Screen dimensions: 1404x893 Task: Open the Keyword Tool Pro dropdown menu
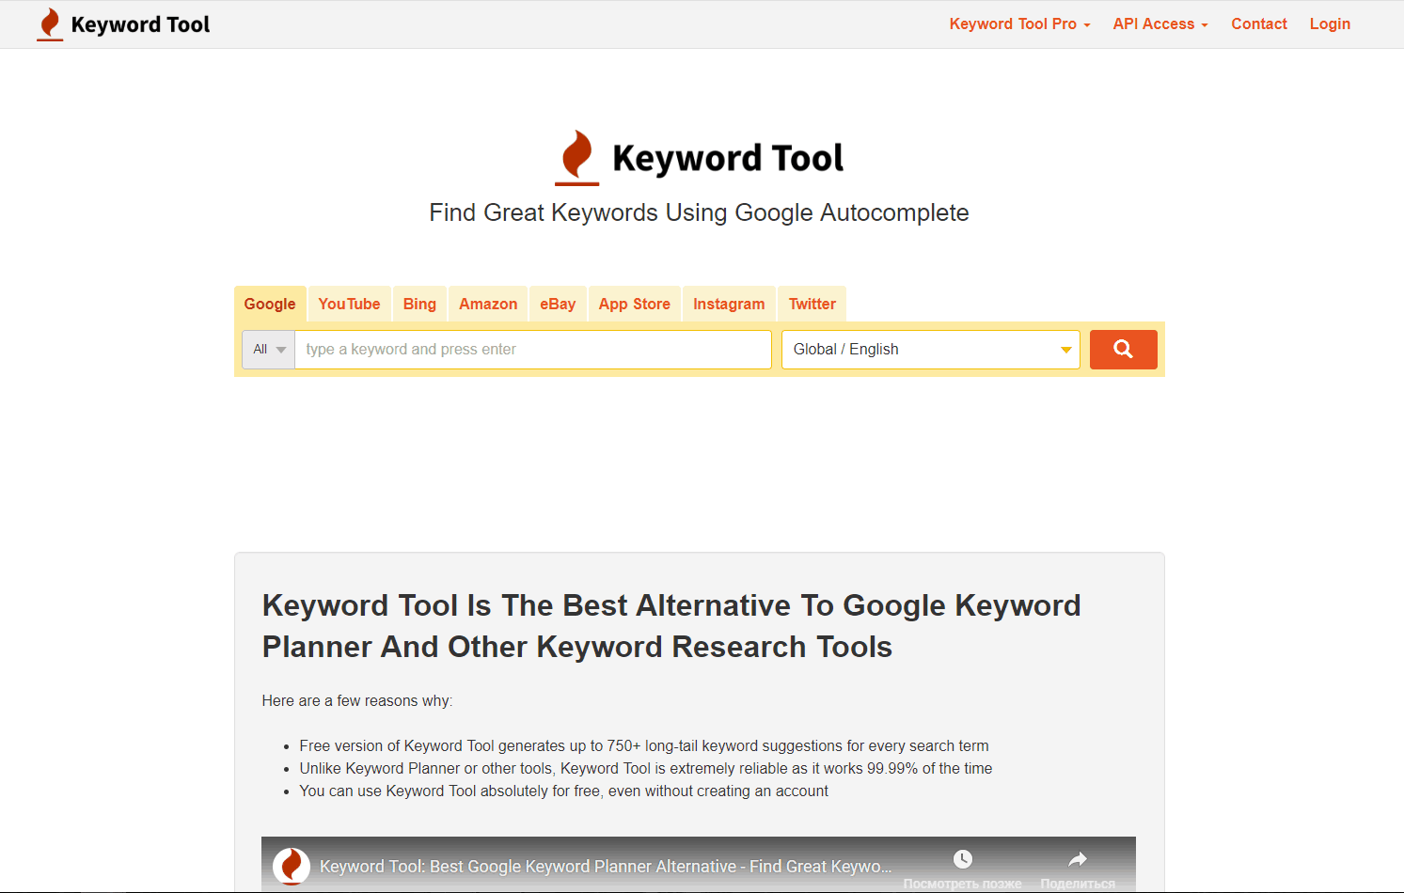[1019, 24]
